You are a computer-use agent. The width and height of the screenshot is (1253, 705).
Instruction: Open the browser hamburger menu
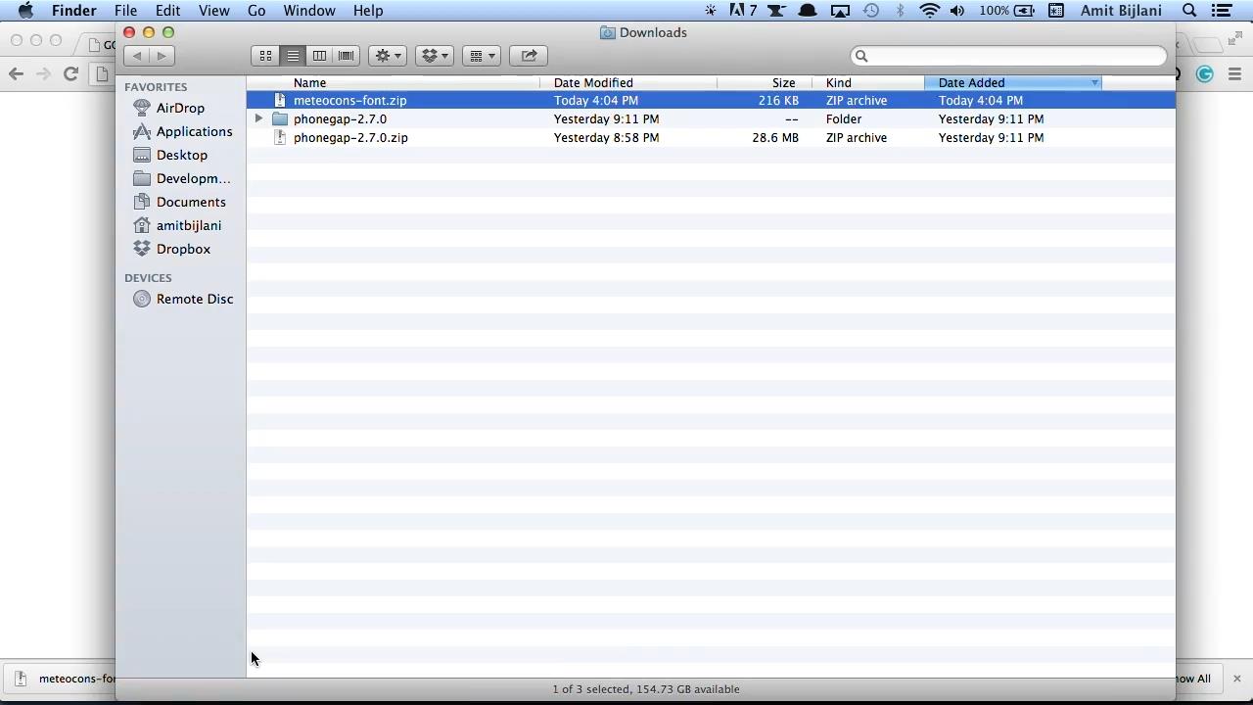point(1234,73)
